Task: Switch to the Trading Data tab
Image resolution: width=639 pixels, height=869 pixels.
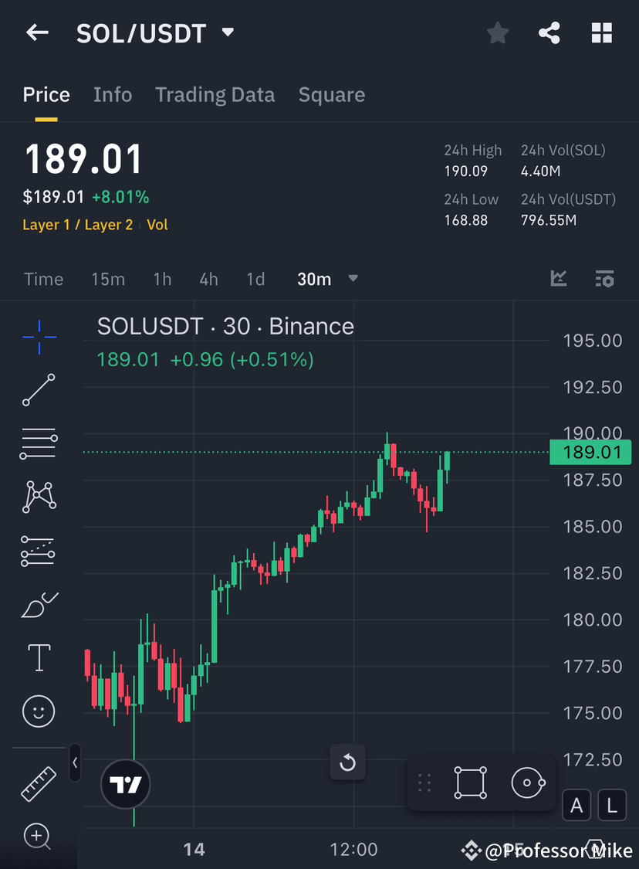Action: (215, 94)
